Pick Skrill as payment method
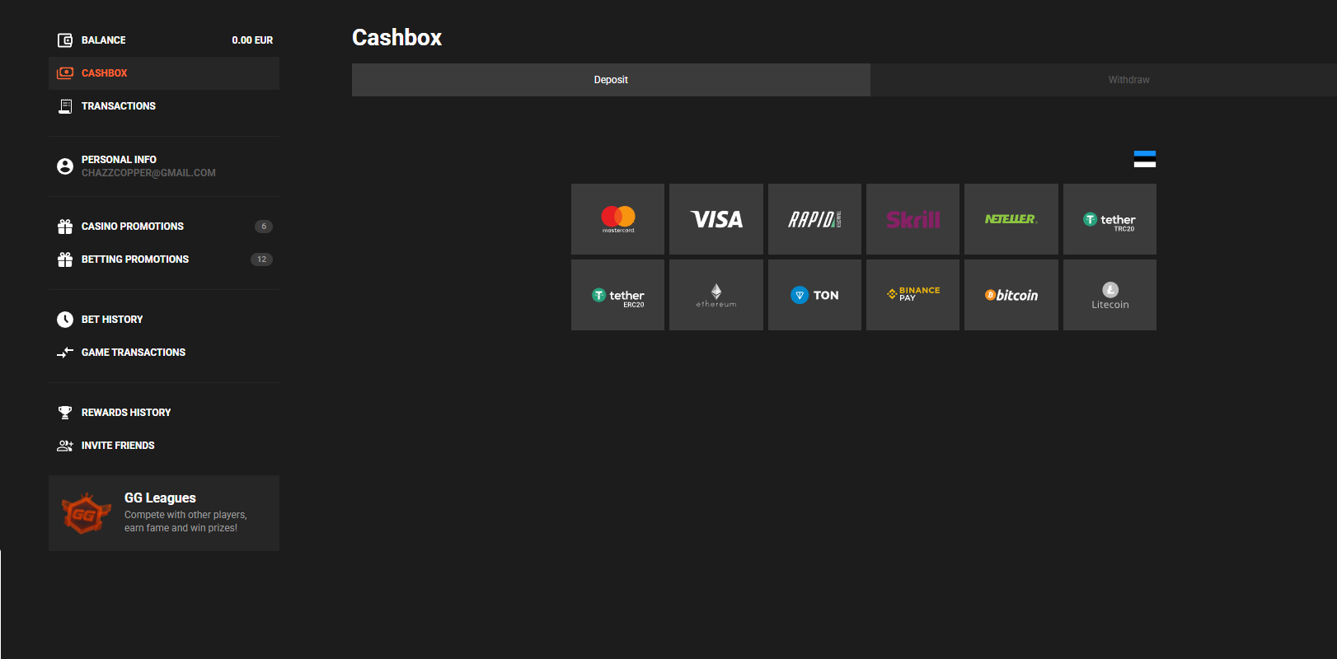Viewport: 1337px width, 659px height. 912,219
